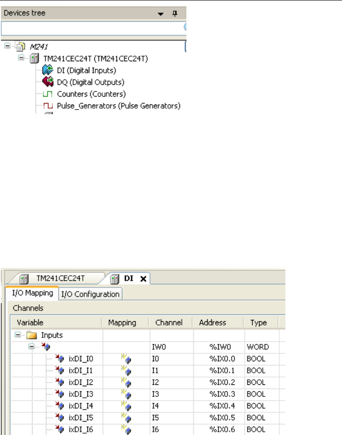The width and height of the screenshot is (342, 435).
Task: Select the ixDI_I0 variable
Action: 81,359
